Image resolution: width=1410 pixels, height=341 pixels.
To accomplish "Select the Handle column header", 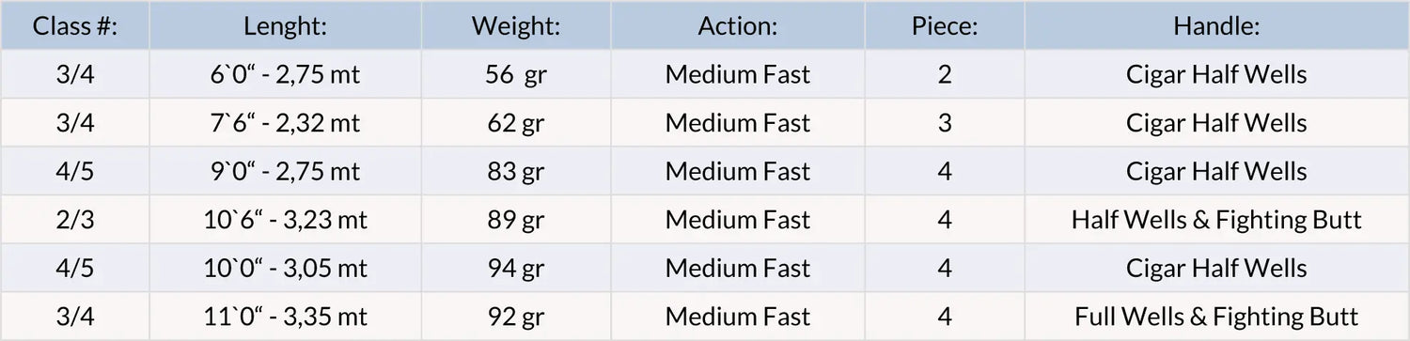I will [1216, 25].
